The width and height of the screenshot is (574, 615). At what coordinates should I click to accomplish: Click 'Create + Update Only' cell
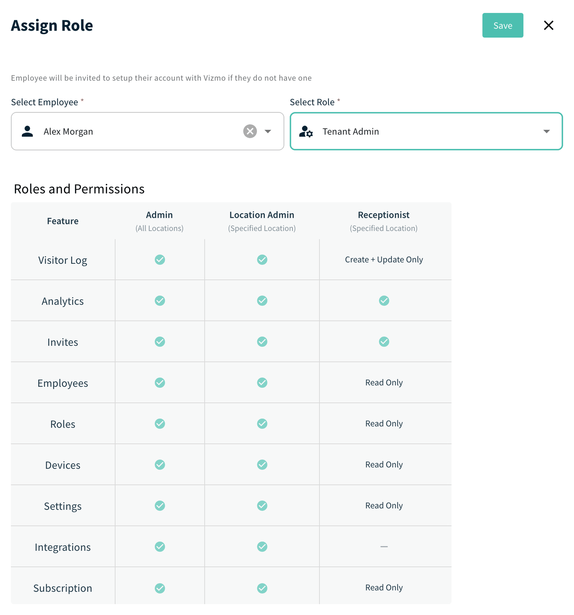coord(384,259)
